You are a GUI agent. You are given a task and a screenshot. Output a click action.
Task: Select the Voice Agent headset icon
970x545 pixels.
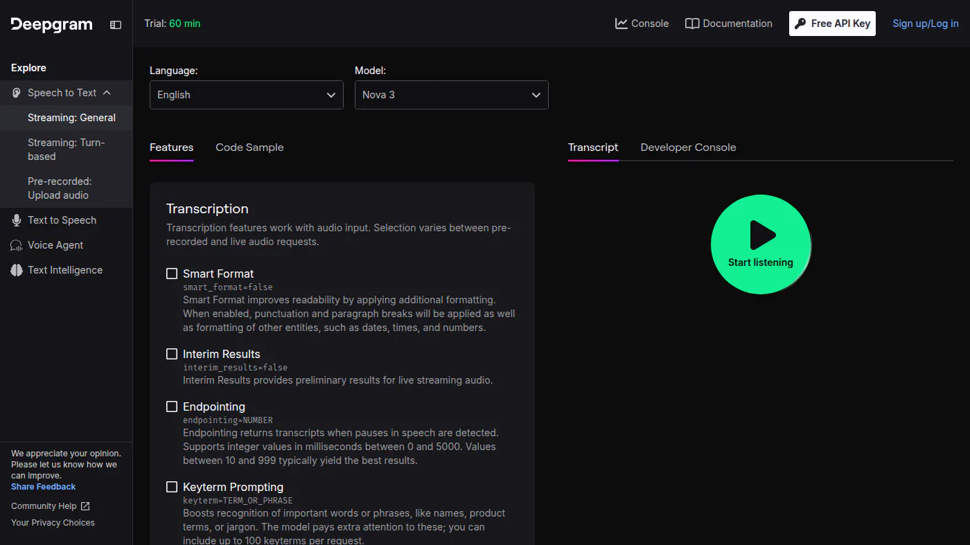tap(17, 245)
